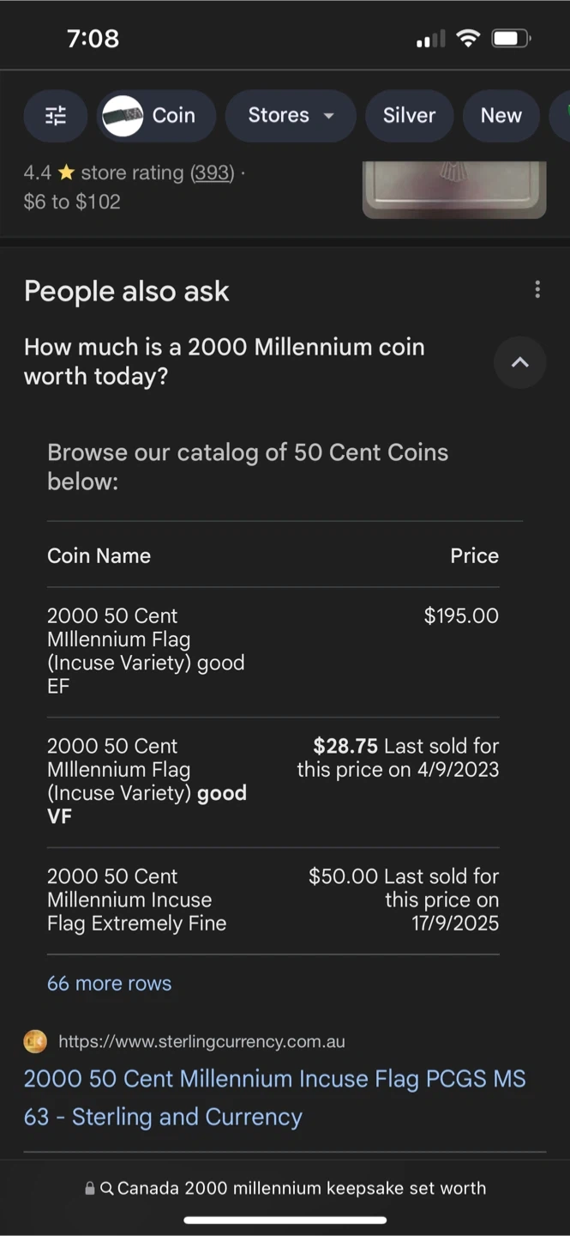Collapse the 2000 Millennium coin question

click(519, 362)
